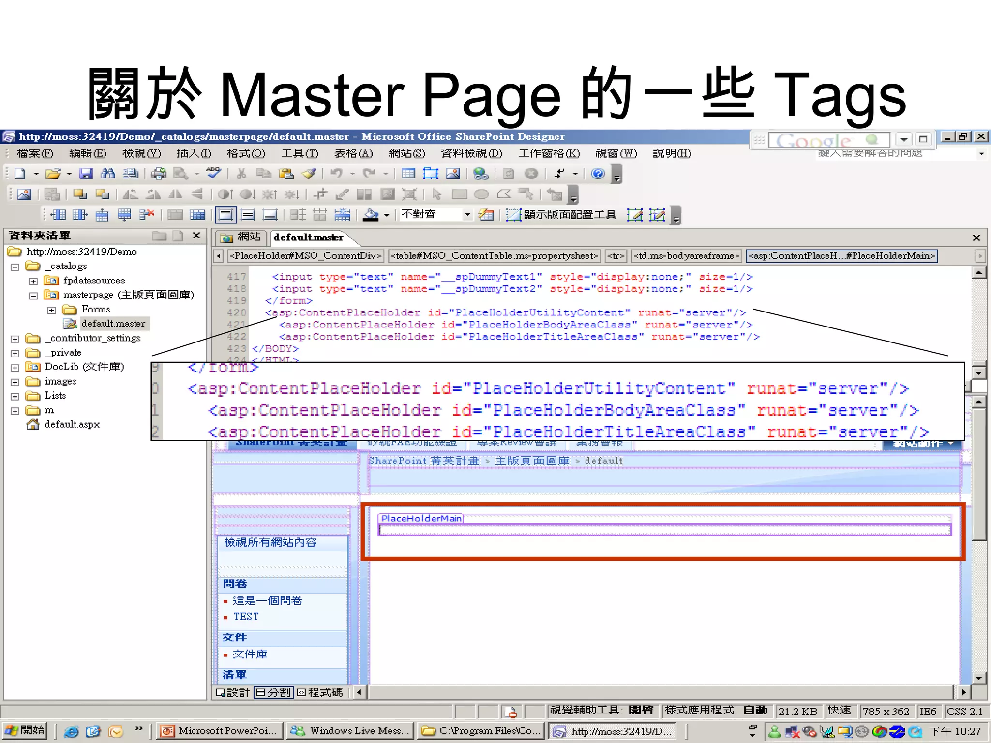The image size is (991, 743).
Task: Click the Table AutoFormat icon
Action: 486,215
